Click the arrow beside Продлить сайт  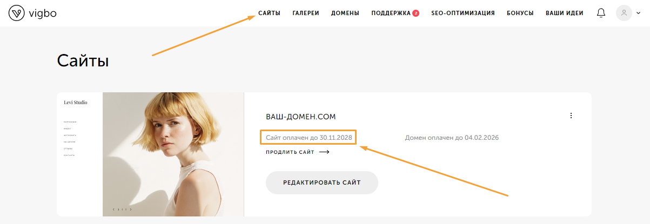coord(324,152)
